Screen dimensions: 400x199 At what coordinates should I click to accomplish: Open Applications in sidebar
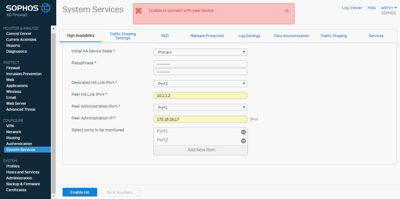point(17,86)
